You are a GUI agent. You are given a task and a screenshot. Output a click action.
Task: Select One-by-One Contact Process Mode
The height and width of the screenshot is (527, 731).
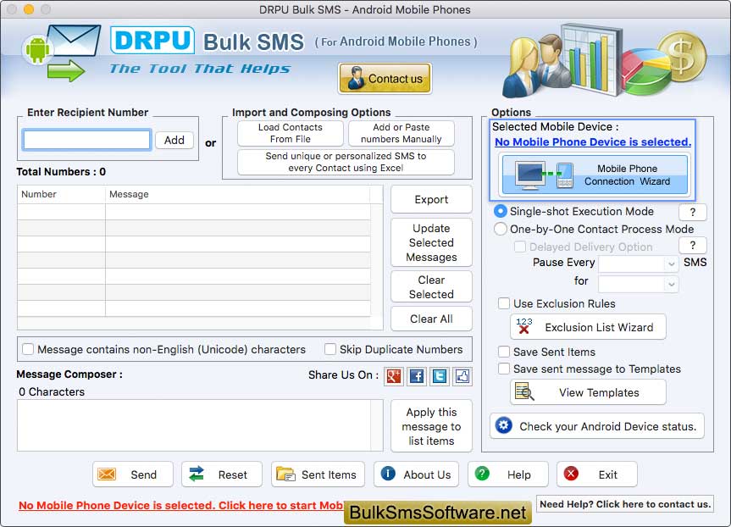501,229
